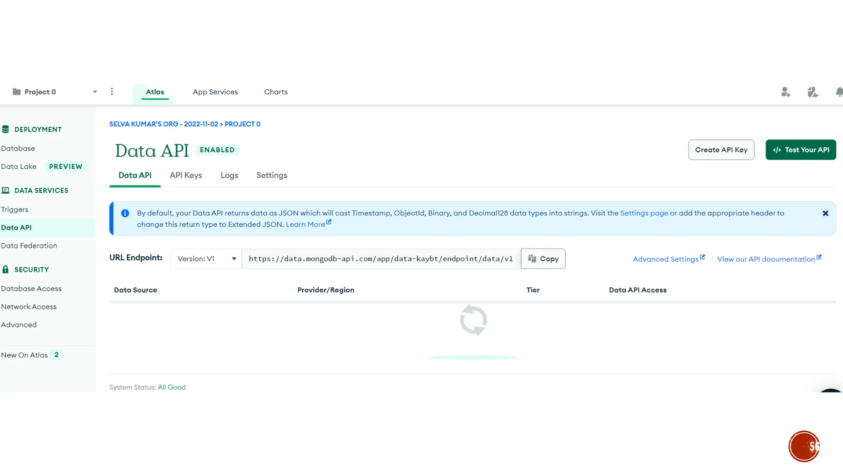Click the URL endpoint text field
Viewport: 843px width, 474px height.
(381, 259)
